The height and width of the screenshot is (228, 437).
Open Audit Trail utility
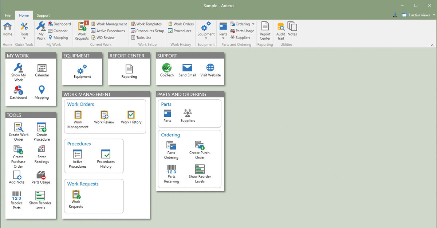click(280, 31)
